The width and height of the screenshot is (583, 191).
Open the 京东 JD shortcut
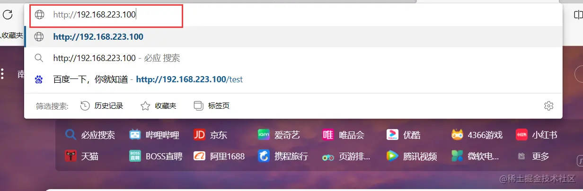click(210, 135)
